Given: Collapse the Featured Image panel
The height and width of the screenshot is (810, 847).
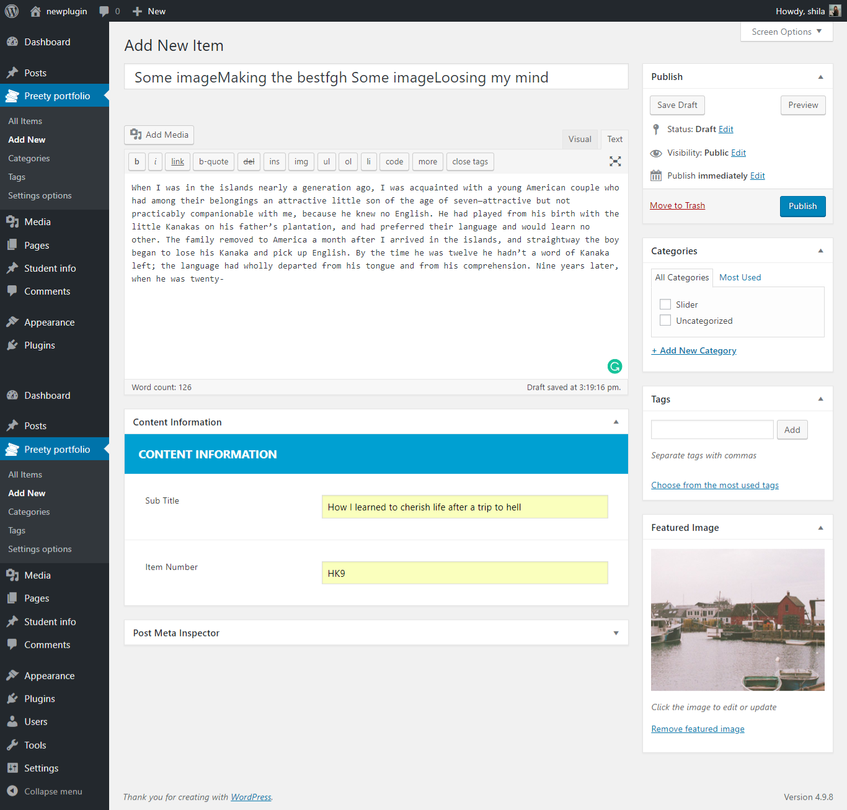Looking at the screenshot, I should [820, 528].
